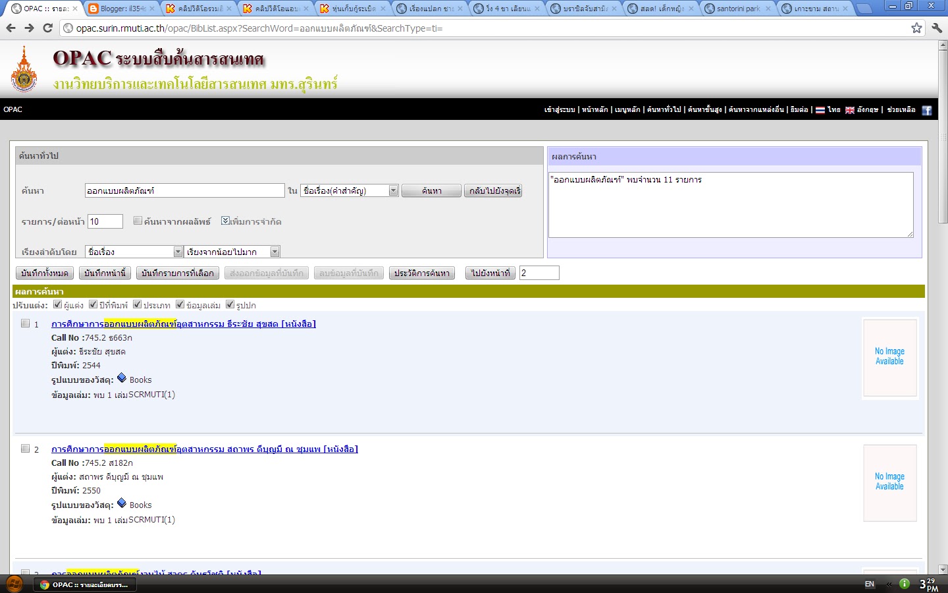Open ค้นหาจากแหล่งอื่น in the navigation bar
The height and width of the screenshot is (593, 948).
(756, 110)
